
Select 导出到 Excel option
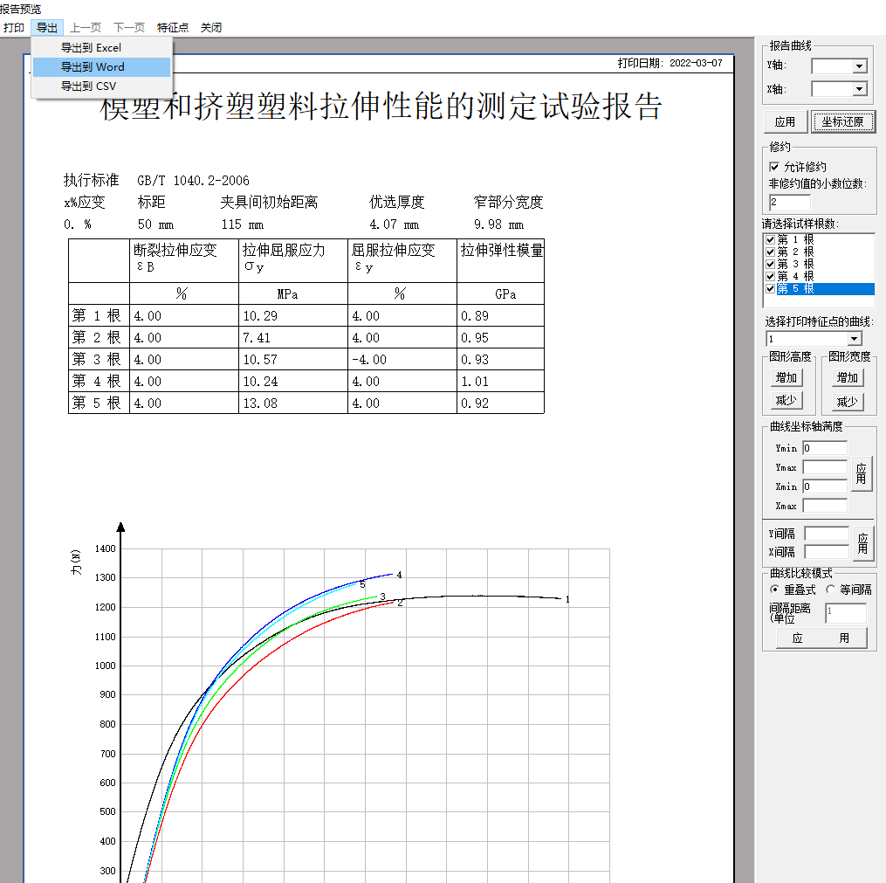click(x=102, y=47)
